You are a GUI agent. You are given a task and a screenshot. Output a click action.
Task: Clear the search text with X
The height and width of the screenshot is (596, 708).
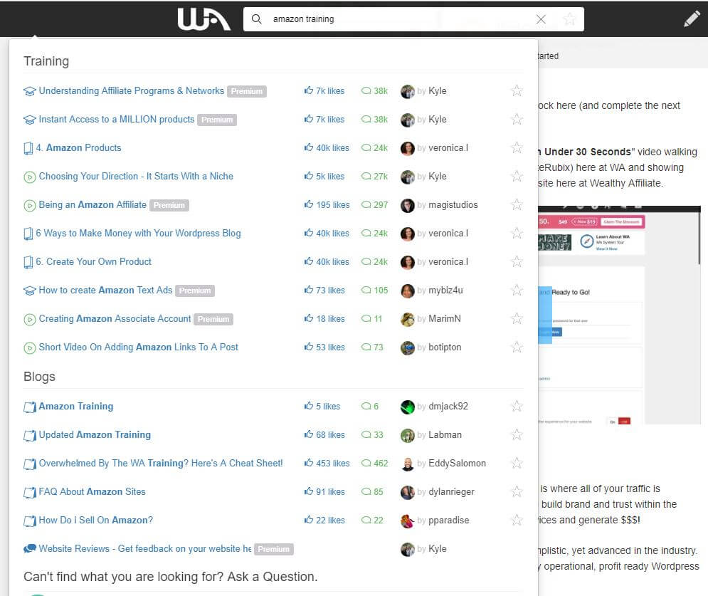541,19
